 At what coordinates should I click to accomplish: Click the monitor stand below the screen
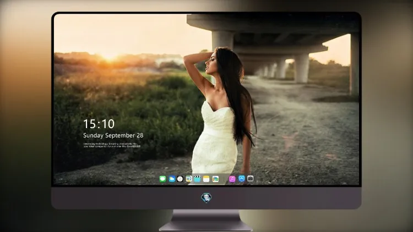coord(206,220)
